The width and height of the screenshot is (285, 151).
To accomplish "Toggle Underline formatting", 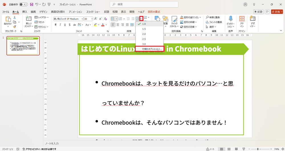I will (x=65, y=25).
